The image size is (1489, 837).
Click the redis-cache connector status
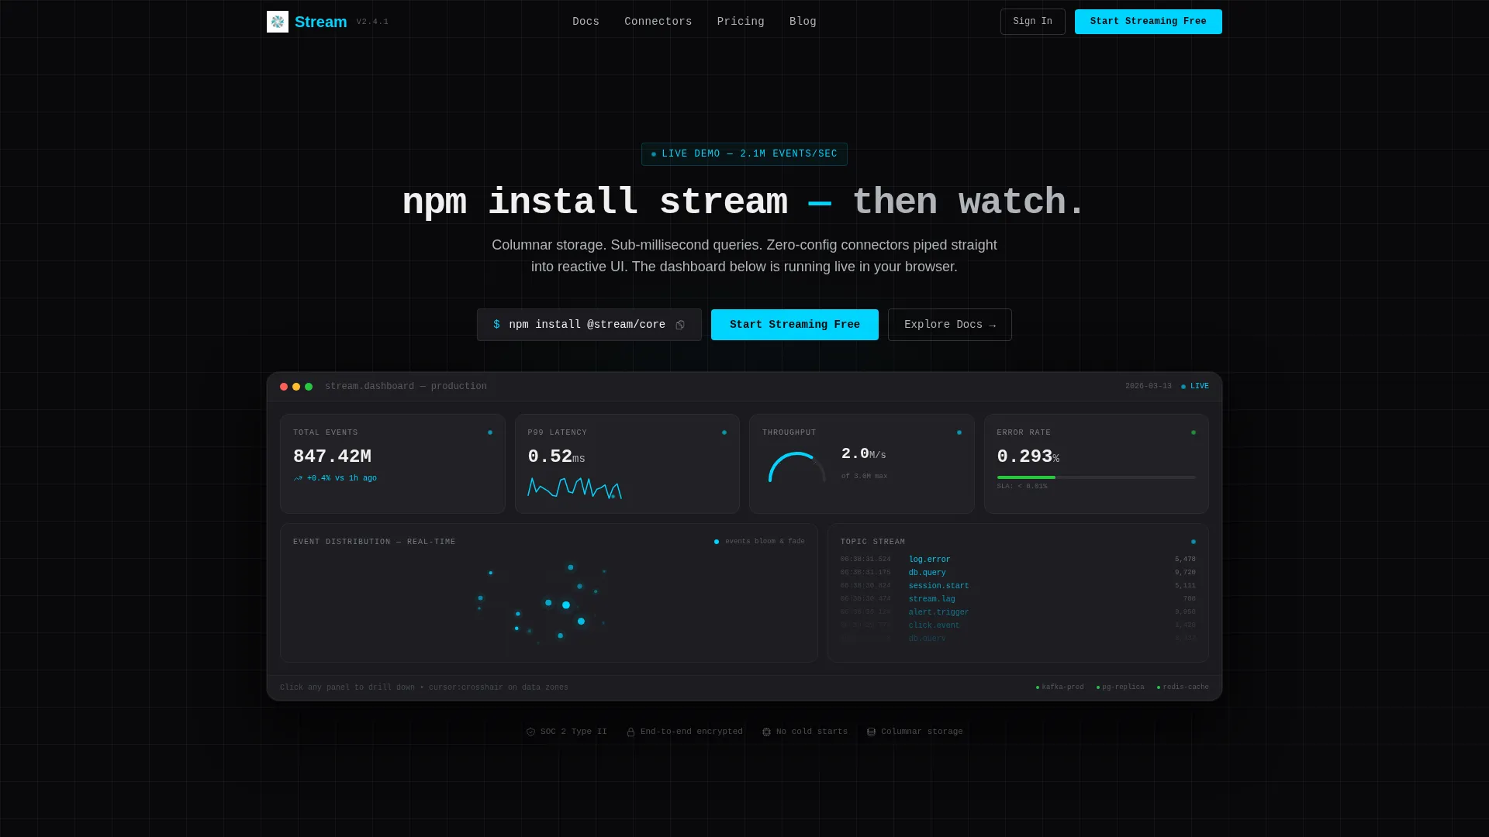(1183, 687)
